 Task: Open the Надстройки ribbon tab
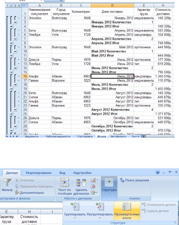pos(82,173)
